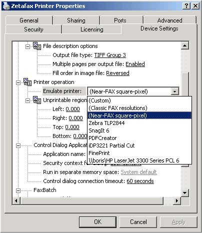202x233 pixels.
Task: Click the Left margin 0.000 value
Action: point(72,109)
